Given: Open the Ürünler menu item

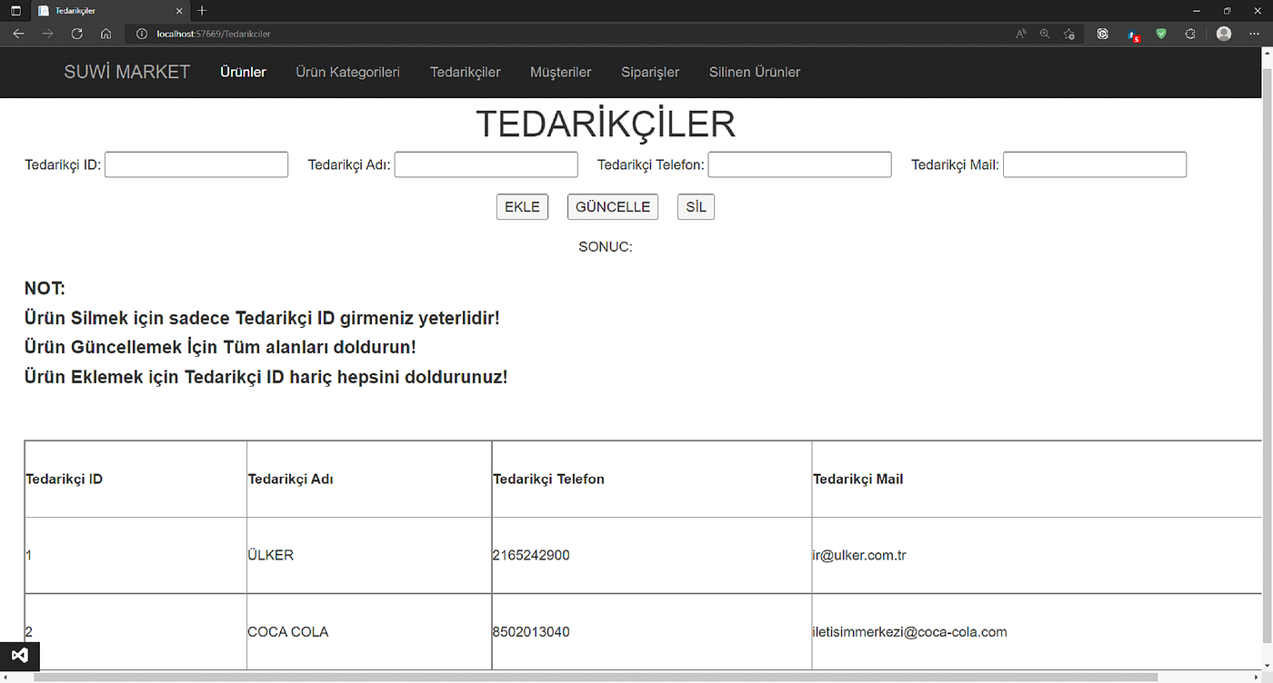Looking at the screenshot, I should 243,72.
